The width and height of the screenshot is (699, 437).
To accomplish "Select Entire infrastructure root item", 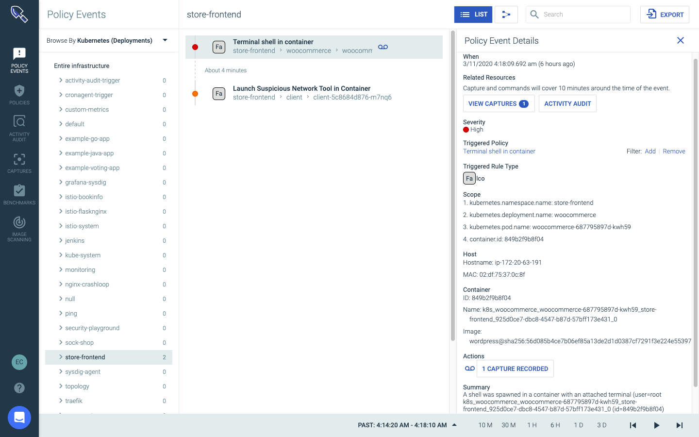I will click(x=82, y=66).
